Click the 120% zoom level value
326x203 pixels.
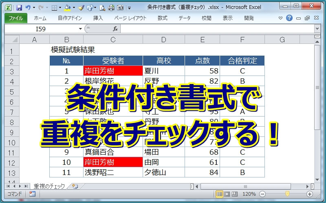[249, 194]
